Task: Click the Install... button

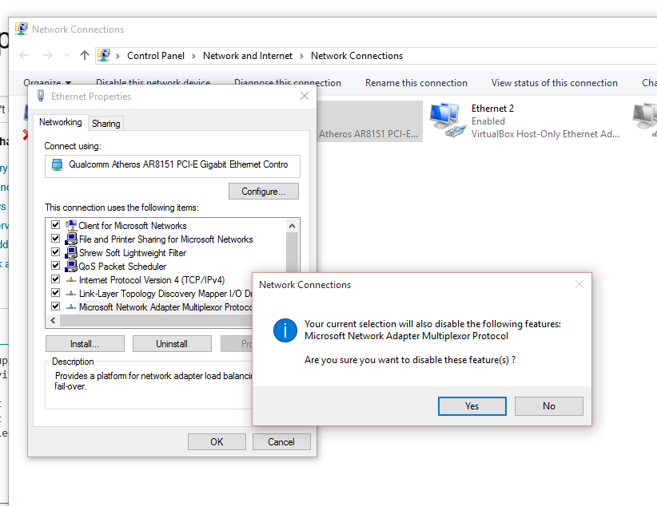Action: 85,344
